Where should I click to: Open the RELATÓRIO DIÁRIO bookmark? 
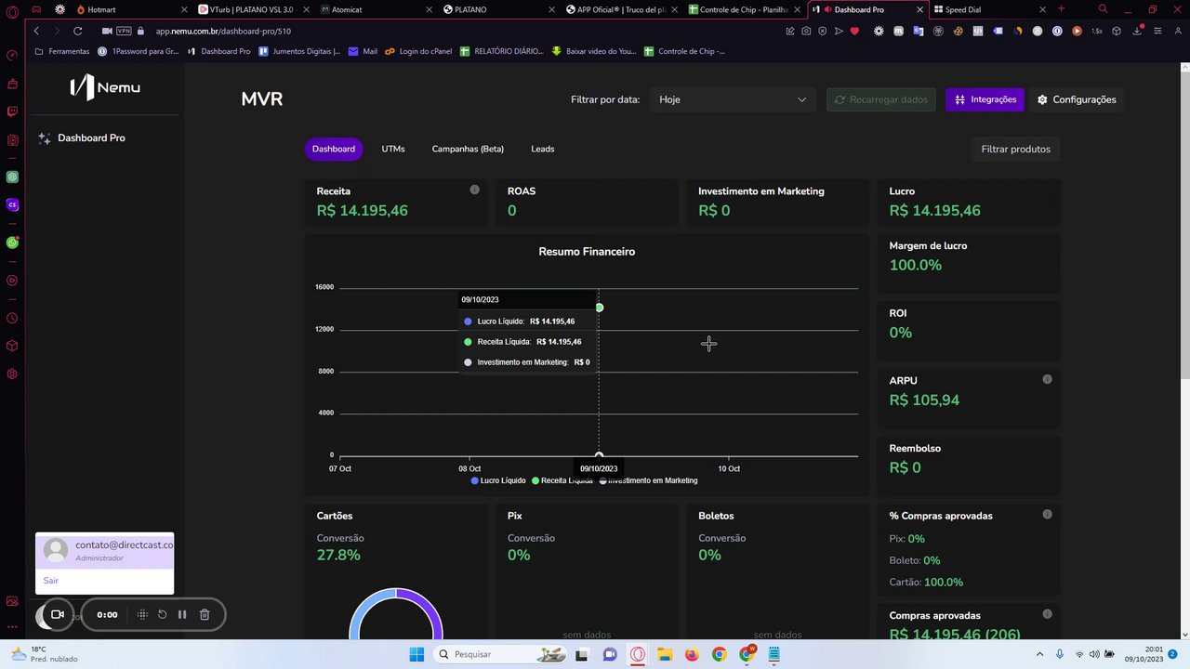pyautogui.click(x=502, y=51)
